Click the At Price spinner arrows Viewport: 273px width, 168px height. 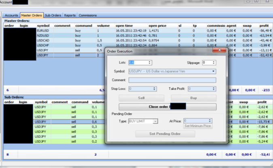tap(209, 121)
